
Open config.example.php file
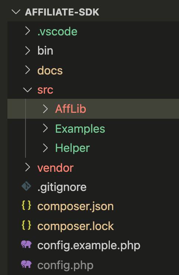click(x=89, y=246)
